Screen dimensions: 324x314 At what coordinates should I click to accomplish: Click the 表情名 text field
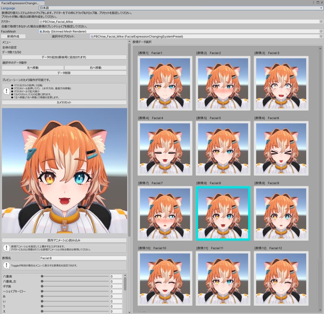(x=83, y=258)
